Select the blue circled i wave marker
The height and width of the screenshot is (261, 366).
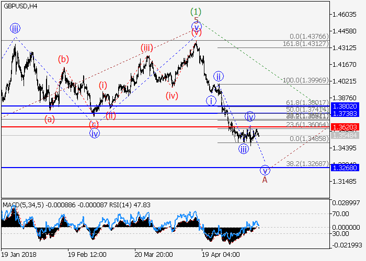[211, 100]
